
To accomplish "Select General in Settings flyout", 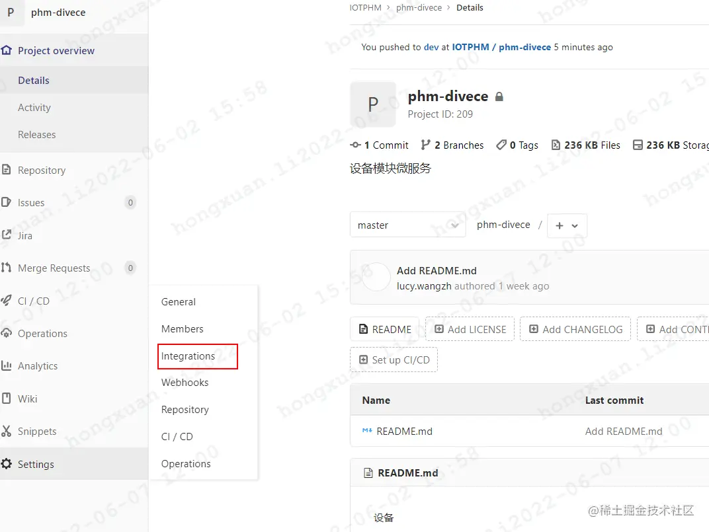I will [178, 302].
